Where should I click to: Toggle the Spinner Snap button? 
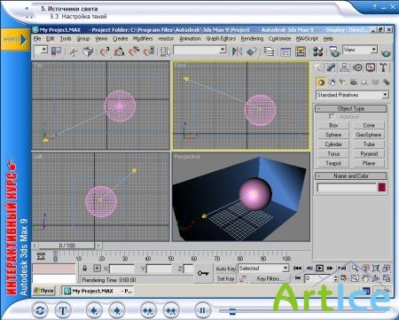149,51
